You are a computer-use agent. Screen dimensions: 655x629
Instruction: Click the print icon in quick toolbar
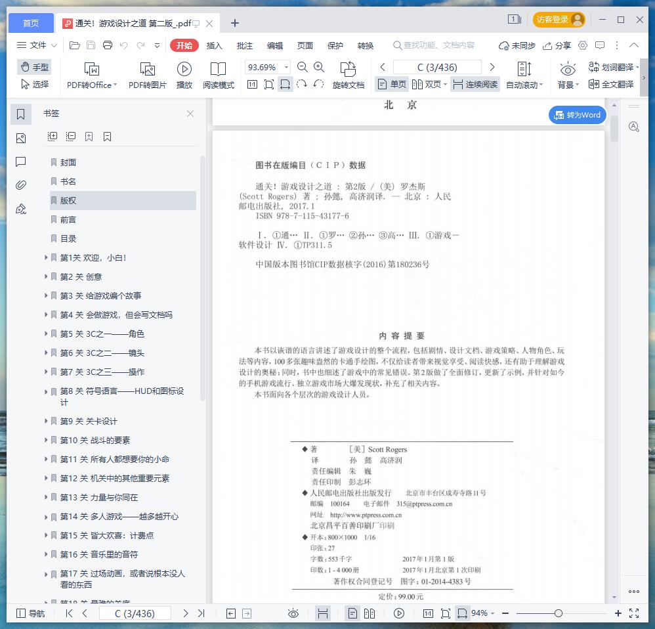[108, 45]
